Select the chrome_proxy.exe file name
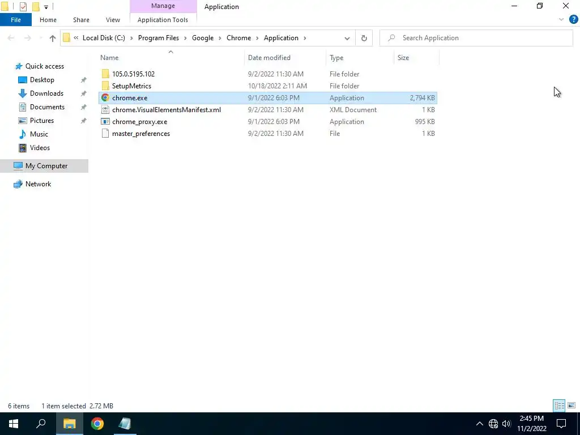The height and width of the screenshot is (435, 580). (x=139, y=122)
